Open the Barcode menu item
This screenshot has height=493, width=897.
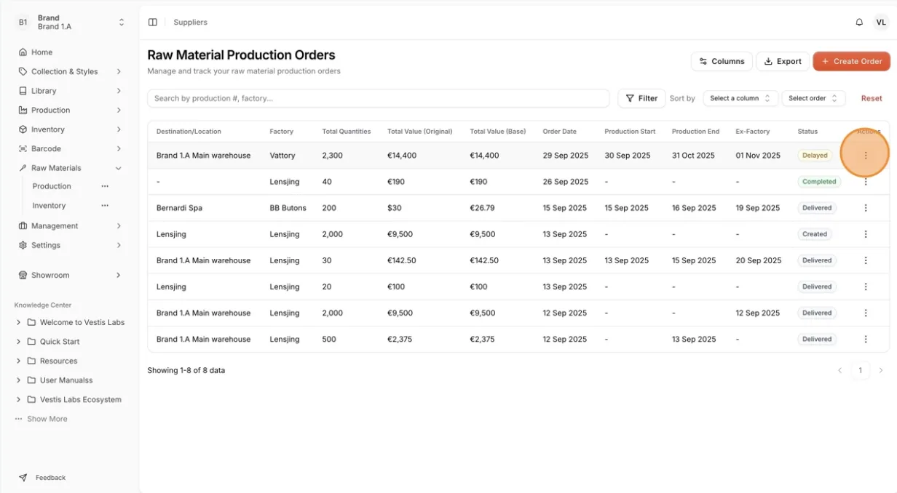pyautogui.click(x=69, y=149)
